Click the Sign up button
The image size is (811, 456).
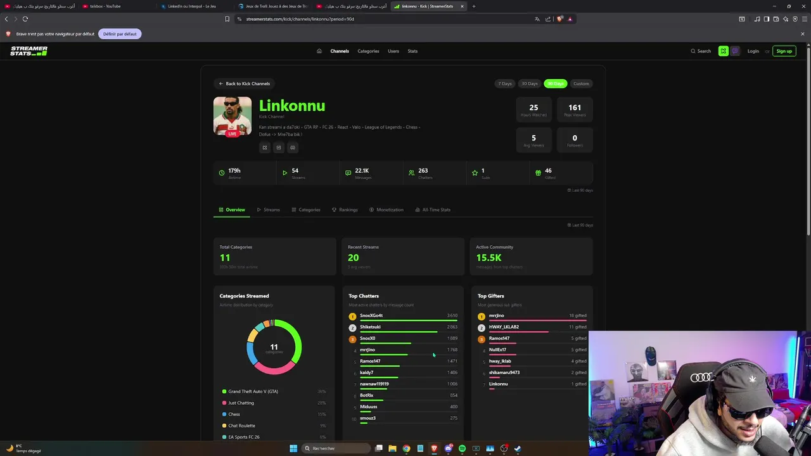(784, 51)
